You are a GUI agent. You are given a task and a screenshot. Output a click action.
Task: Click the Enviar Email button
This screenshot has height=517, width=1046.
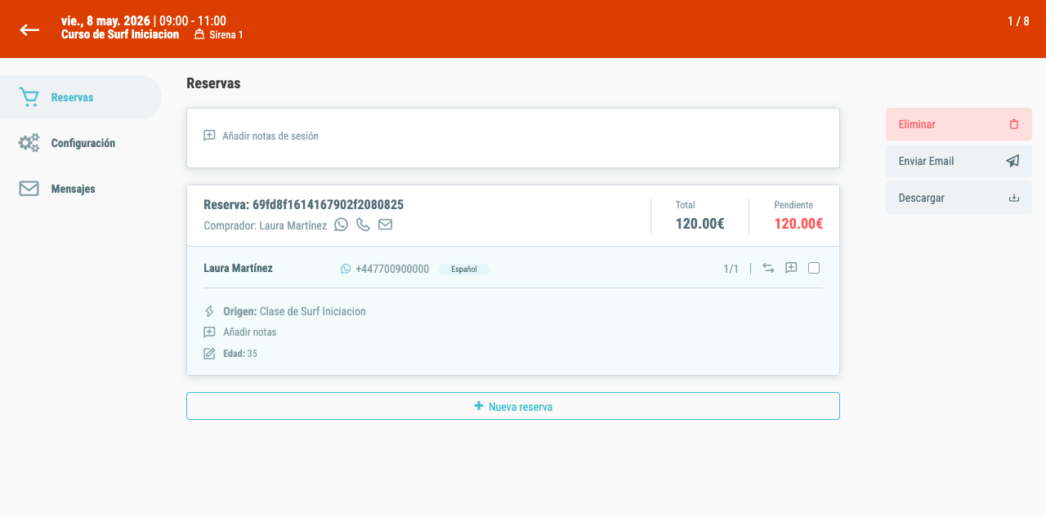point(959,161)
